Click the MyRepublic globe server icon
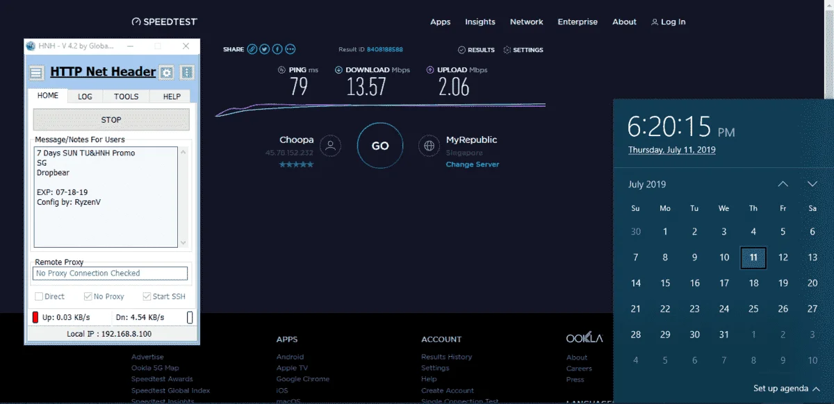834x404 pixels. pyautogui.click(x=430, y=146)
